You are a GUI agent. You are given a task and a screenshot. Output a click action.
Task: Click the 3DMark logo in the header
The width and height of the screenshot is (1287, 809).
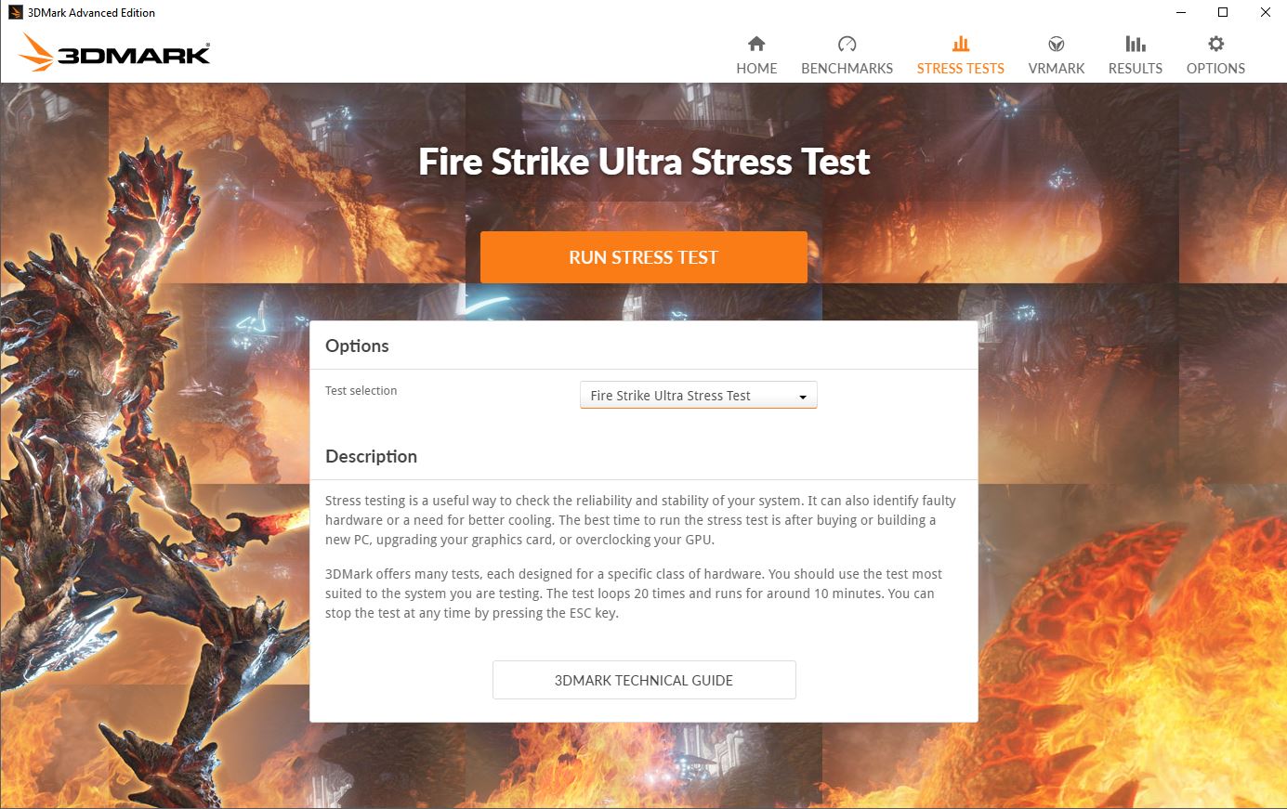[113, 53]
